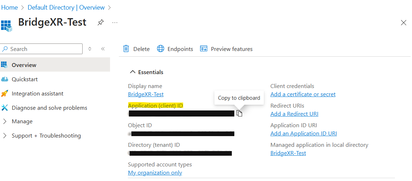This screenshot has width=412, height=181.
Task: Copy Application client ID to clipboard
Action: tap(239, 114)
